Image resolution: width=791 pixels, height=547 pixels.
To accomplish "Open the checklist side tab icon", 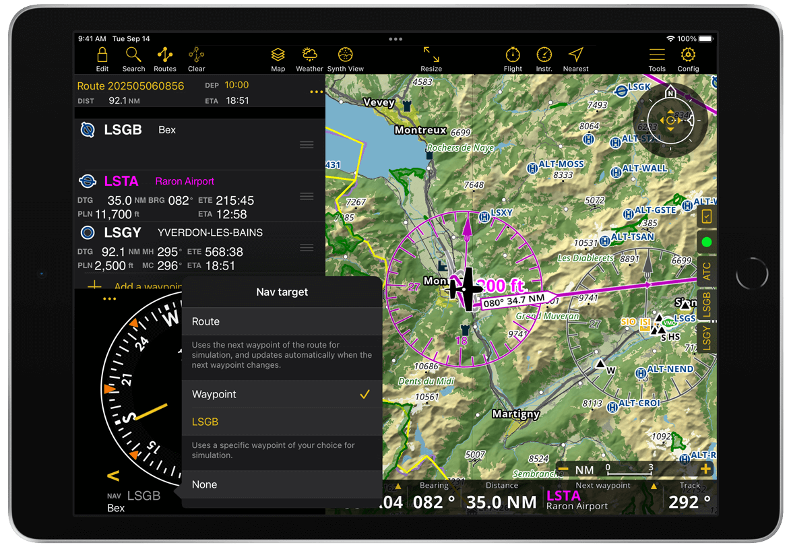I will 707,217.
